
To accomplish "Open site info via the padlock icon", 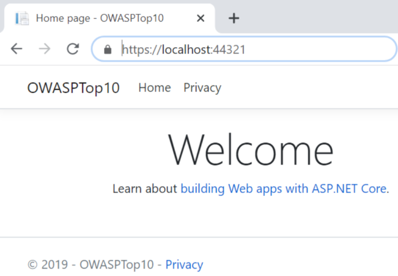I will tap(108, 50).
